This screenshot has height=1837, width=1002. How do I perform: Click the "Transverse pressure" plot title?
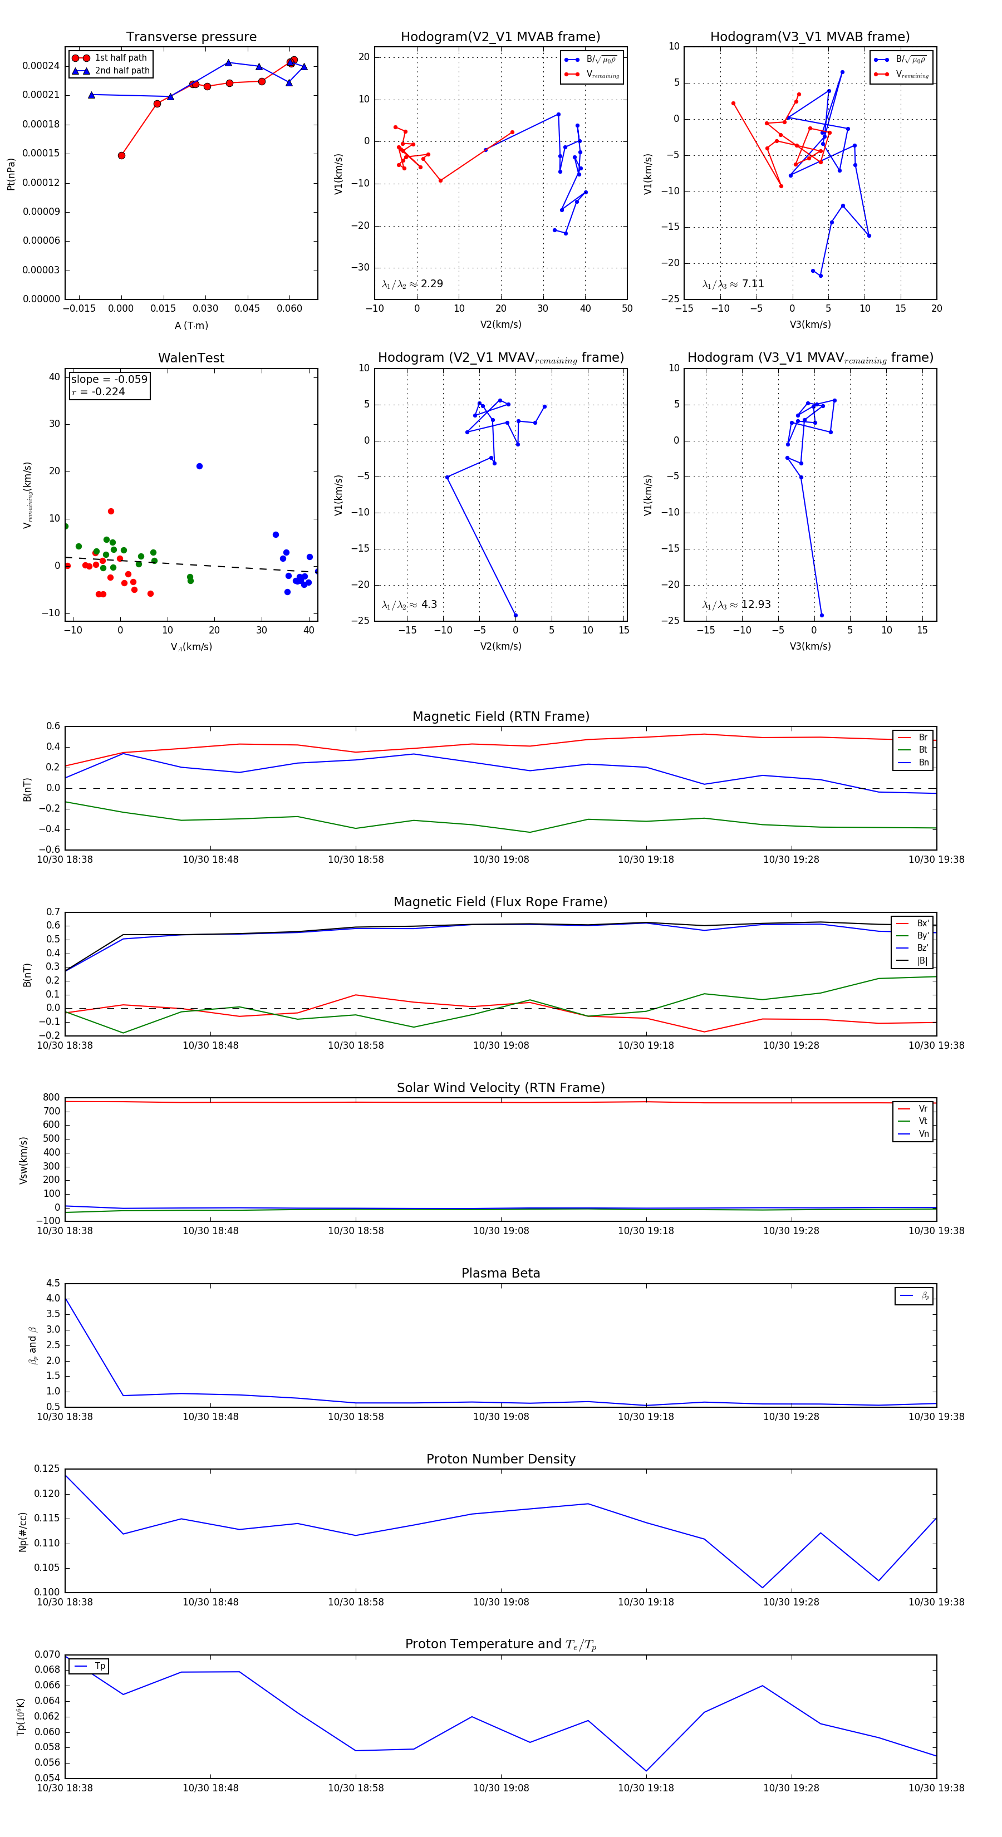click(191, 37)
